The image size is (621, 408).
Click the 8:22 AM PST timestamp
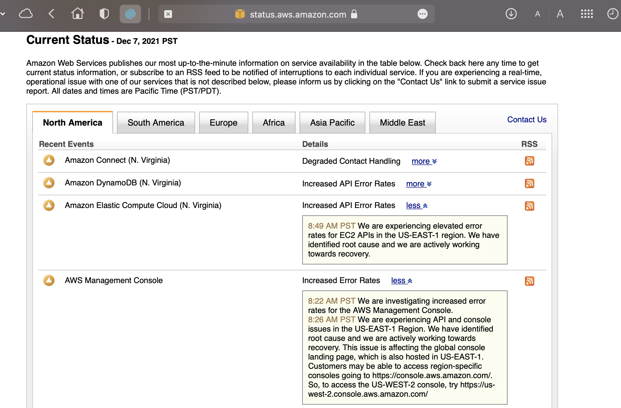click(331, 301)
